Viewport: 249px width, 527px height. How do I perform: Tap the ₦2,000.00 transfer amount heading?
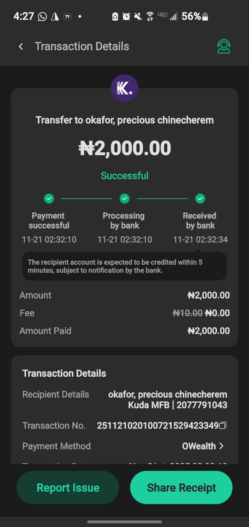coord(124,148)
